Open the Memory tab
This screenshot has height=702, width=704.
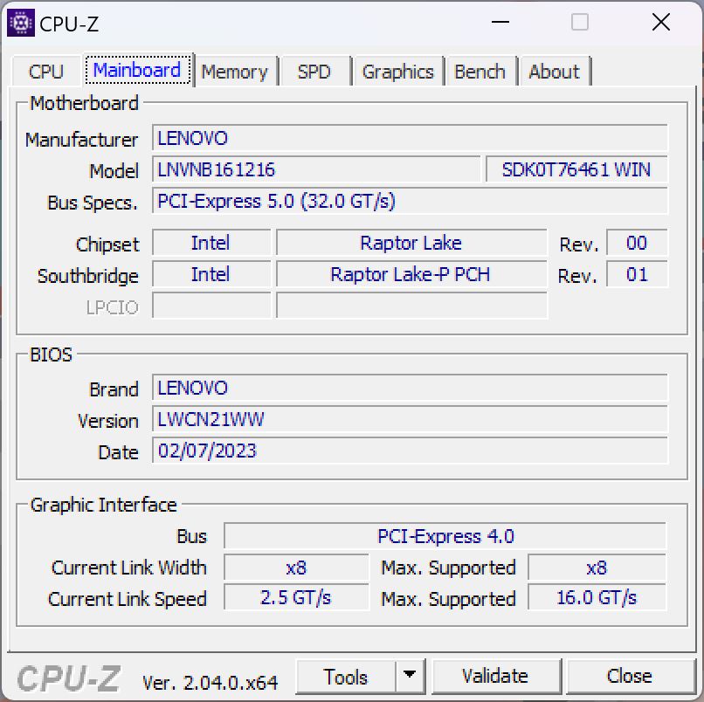[x=234, y=72]
